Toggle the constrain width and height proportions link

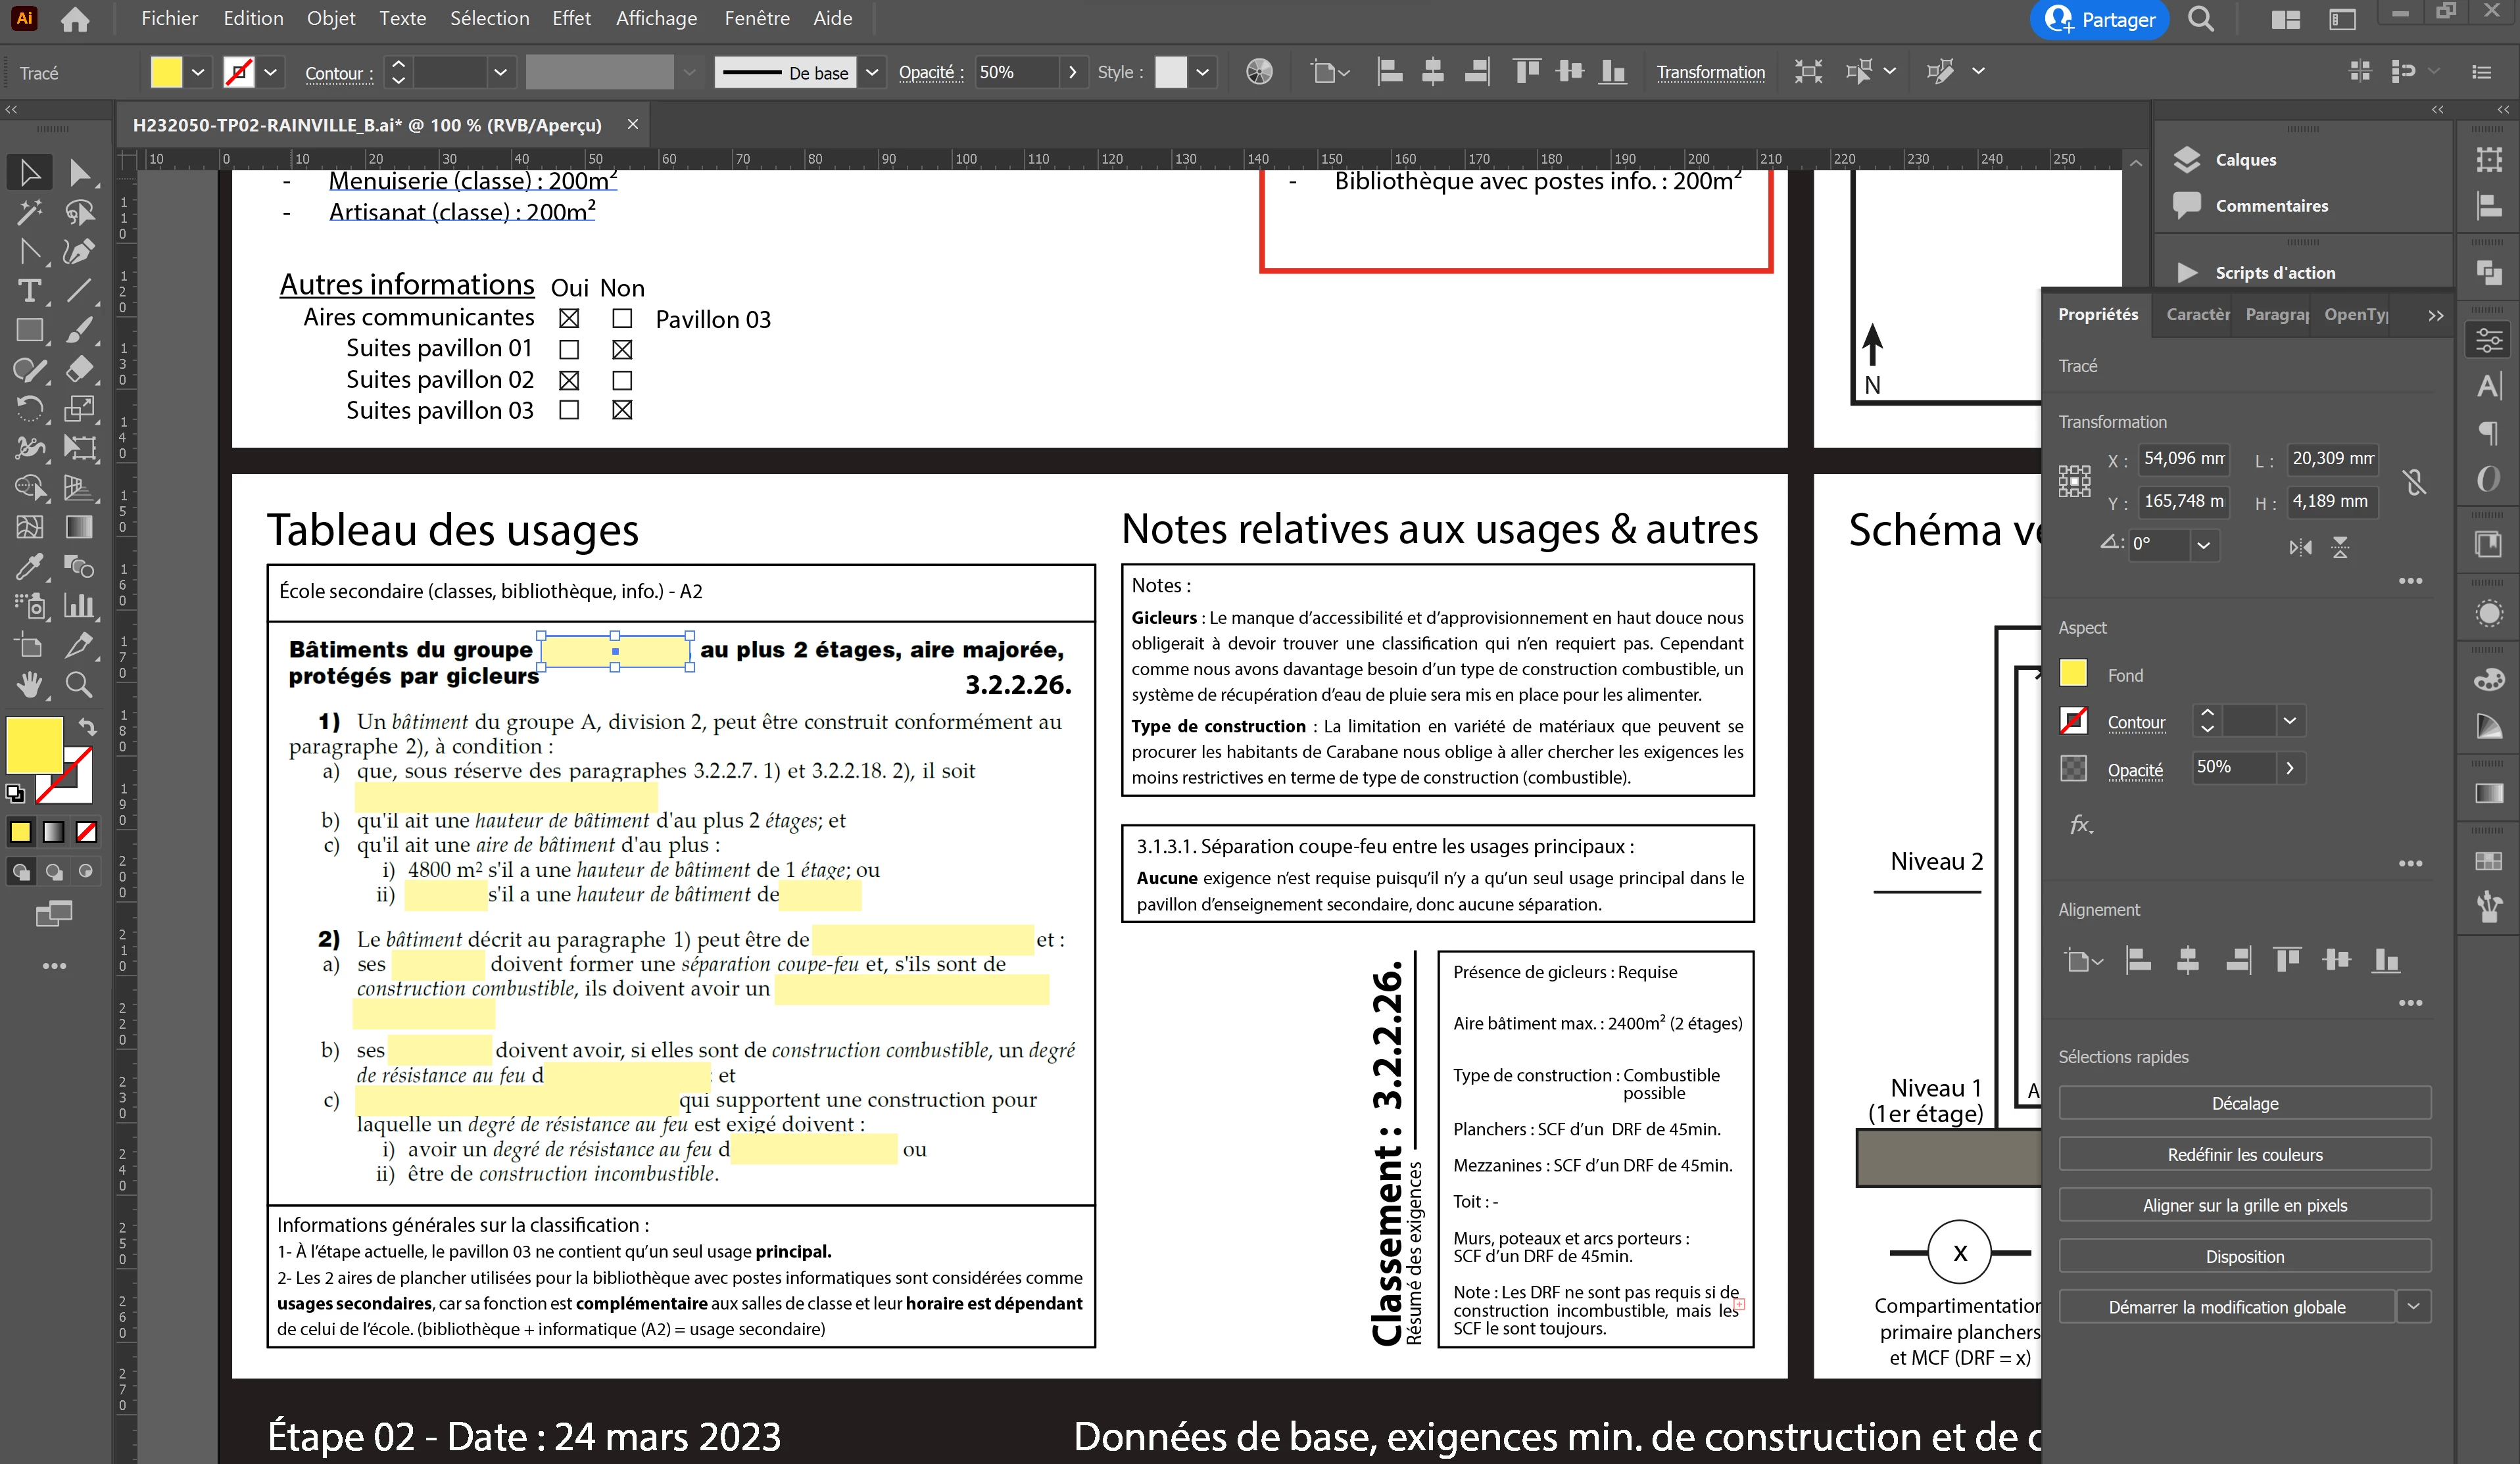point(2414,483)
